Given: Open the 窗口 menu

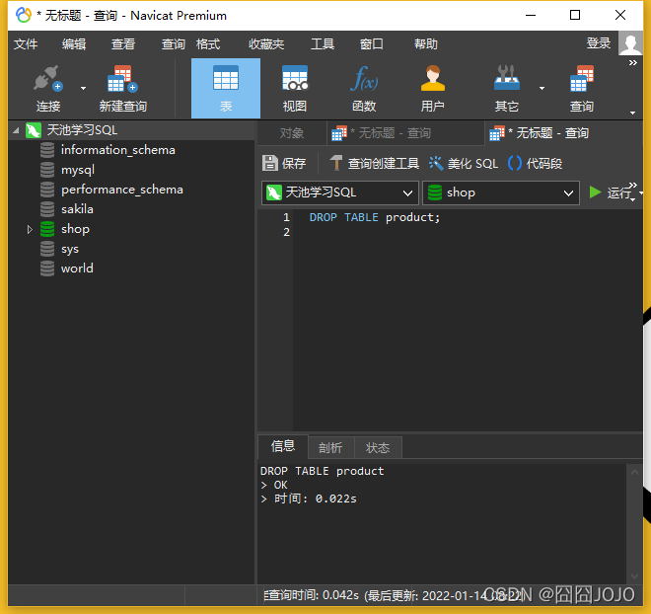Looking at the screenshot, I should (x=372, y=44).
